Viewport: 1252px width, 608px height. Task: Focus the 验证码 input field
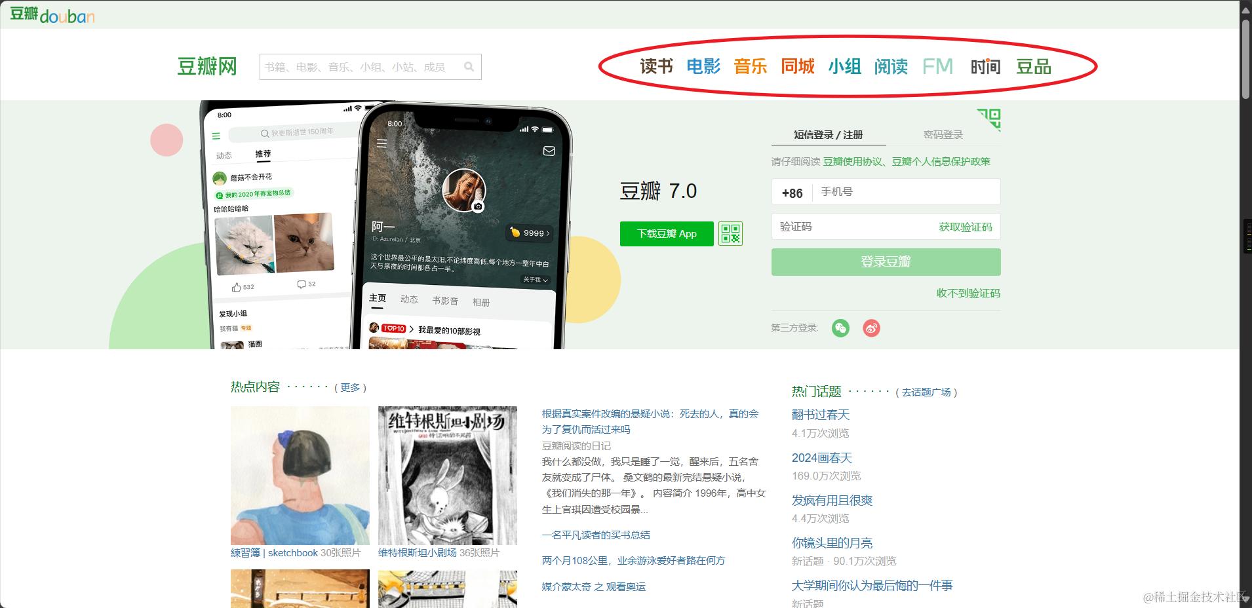pos(852,227)
